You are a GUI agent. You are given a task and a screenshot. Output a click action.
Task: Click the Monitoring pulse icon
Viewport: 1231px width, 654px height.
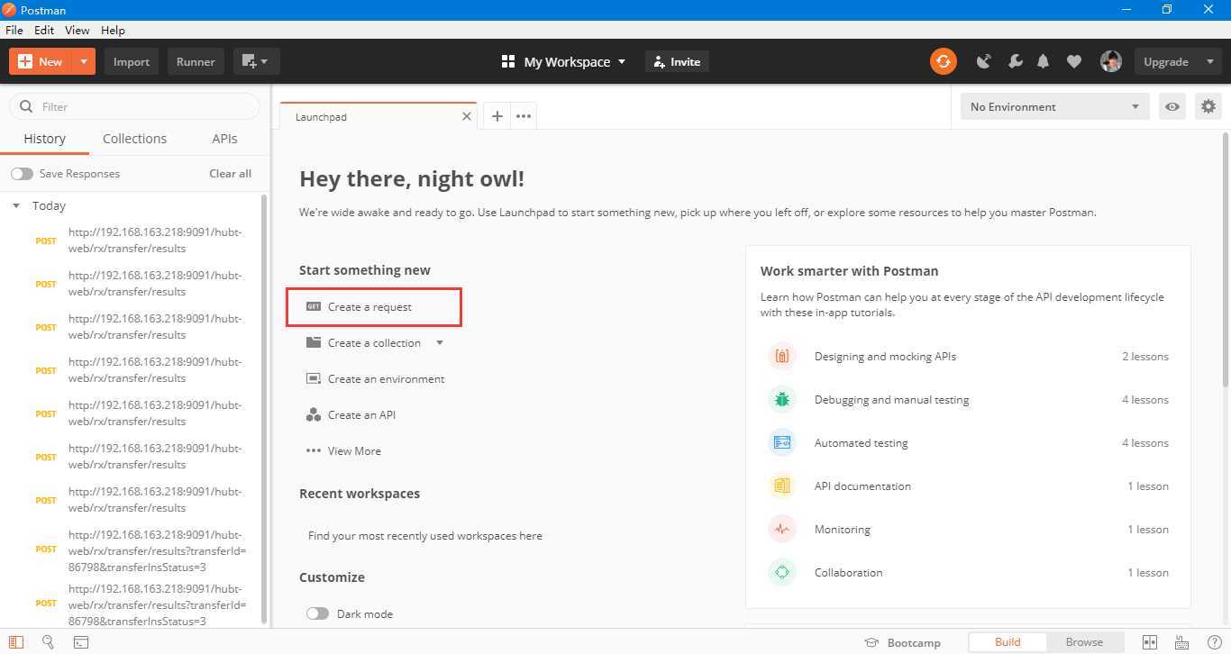(x=781, y=529)
